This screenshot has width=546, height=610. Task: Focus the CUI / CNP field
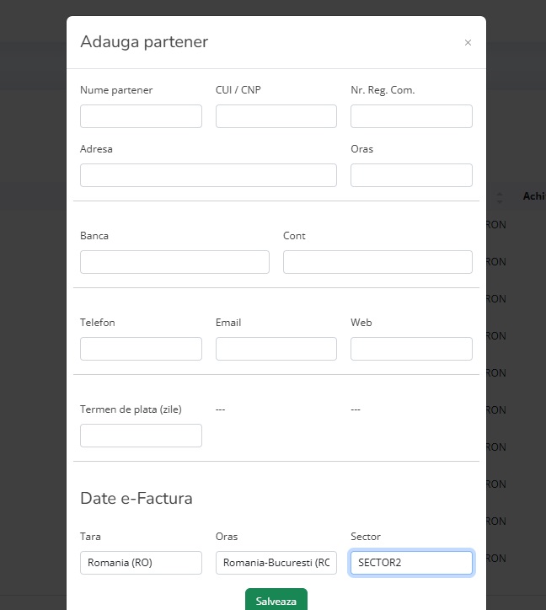coord(276,116)
